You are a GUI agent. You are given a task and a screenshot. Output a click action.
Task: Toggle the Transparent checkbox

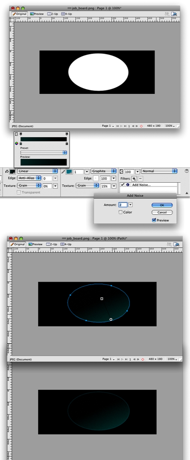coord(18,192)
